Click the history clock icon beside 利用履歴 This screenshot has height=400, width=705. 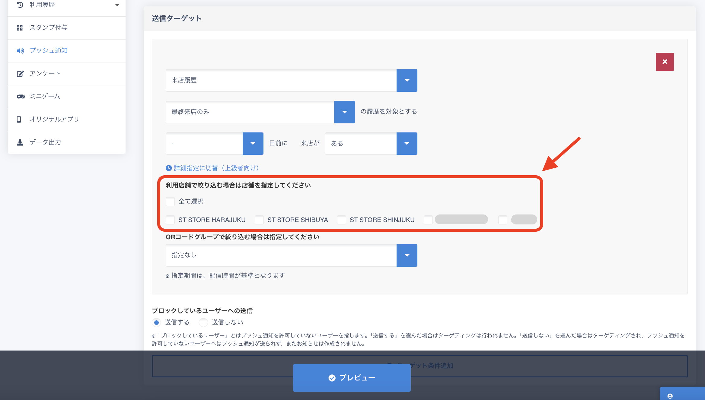[x=20, y=5]
